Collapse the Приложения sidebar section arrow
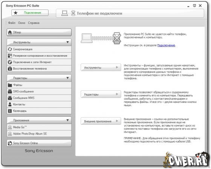The image size is (211, 169). point(68,120)
